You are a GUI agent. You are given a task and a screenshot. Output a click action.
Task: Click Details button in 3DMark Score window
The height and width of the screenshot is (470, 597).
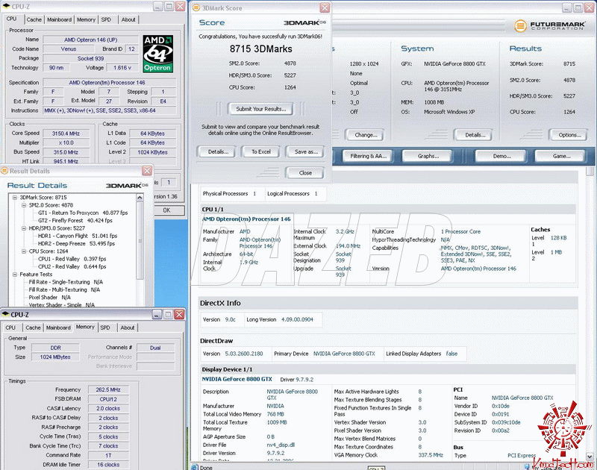(218, 152)
